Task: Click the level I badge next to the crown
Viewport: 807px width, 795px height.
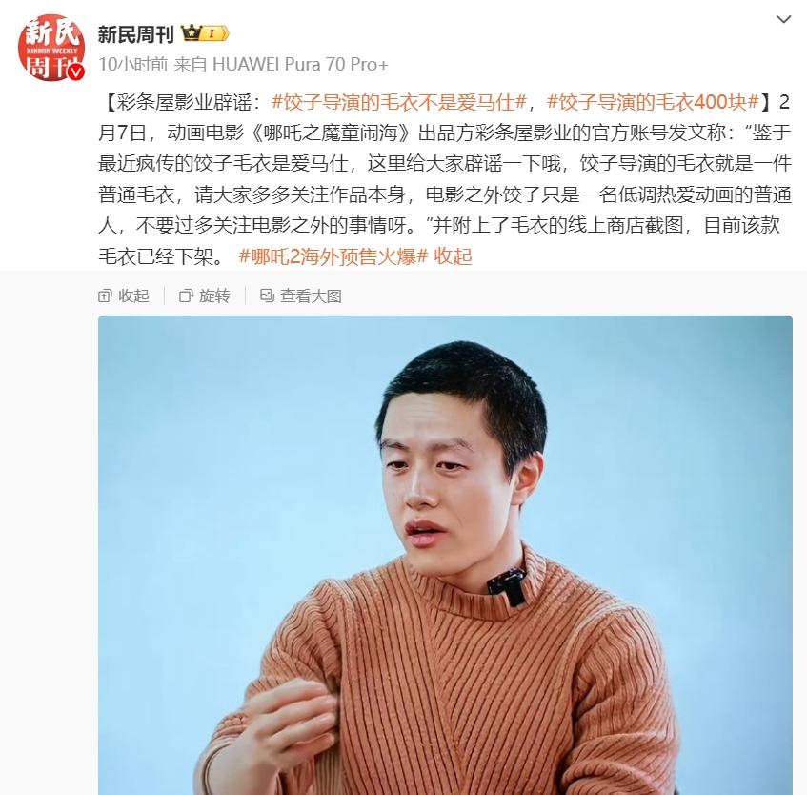Action: coord(214,34)
